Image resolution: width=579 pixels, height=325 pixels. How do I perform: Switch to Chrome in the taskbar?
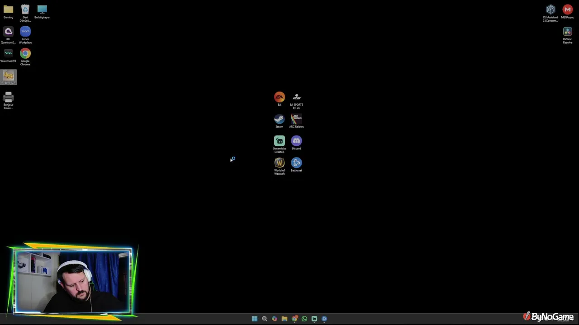pos(294,319)
